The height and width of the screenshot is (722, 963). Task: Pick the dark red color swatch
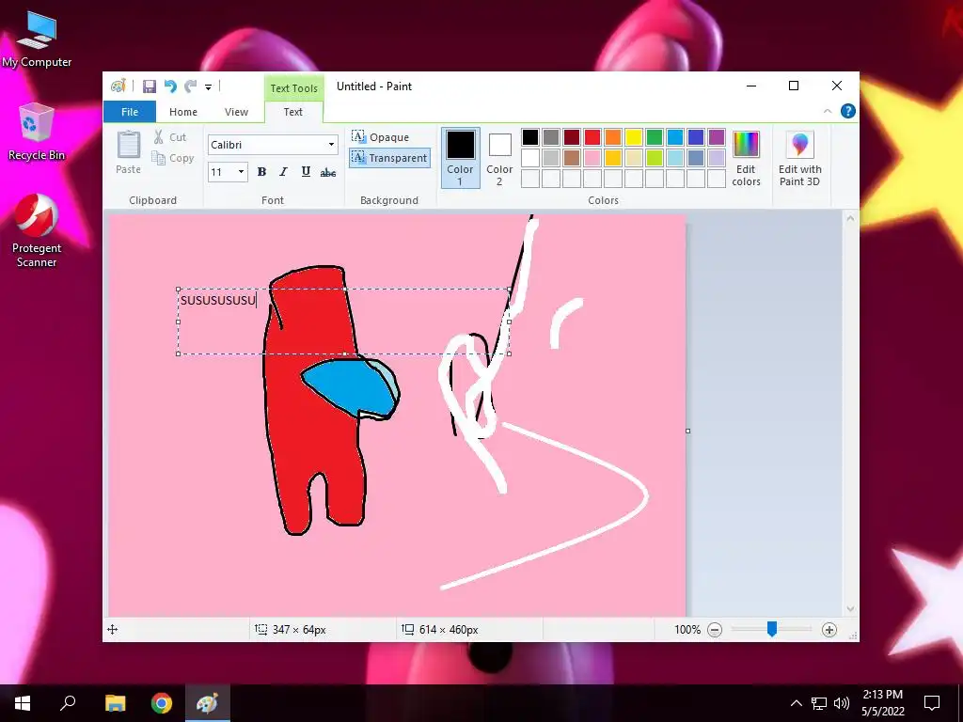(572, 137)
